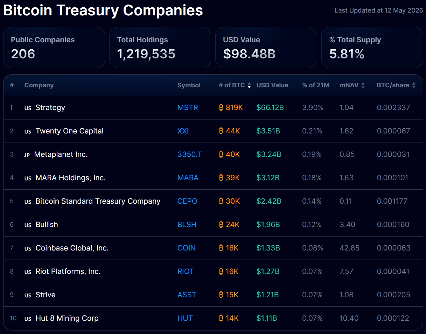This screenshot has height=334, width=426.
Task: Select the Bullish company name
Action: [47, 225]
